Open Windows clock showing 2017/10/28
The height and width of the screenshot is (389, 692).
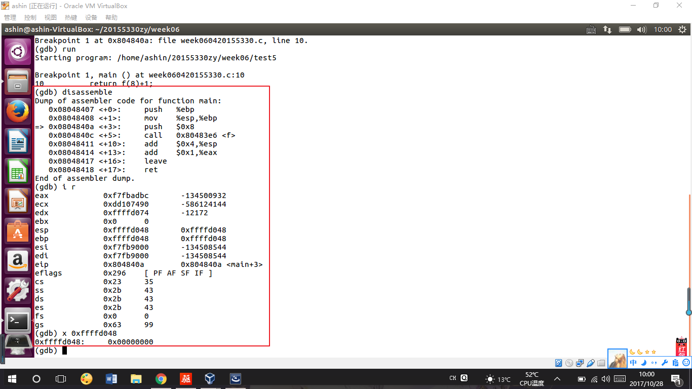tap(647, 379)
